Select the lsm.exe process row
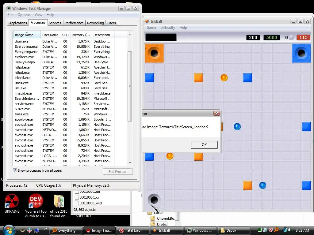Screen dimensions: 314x235 click(x=70, y=88)
